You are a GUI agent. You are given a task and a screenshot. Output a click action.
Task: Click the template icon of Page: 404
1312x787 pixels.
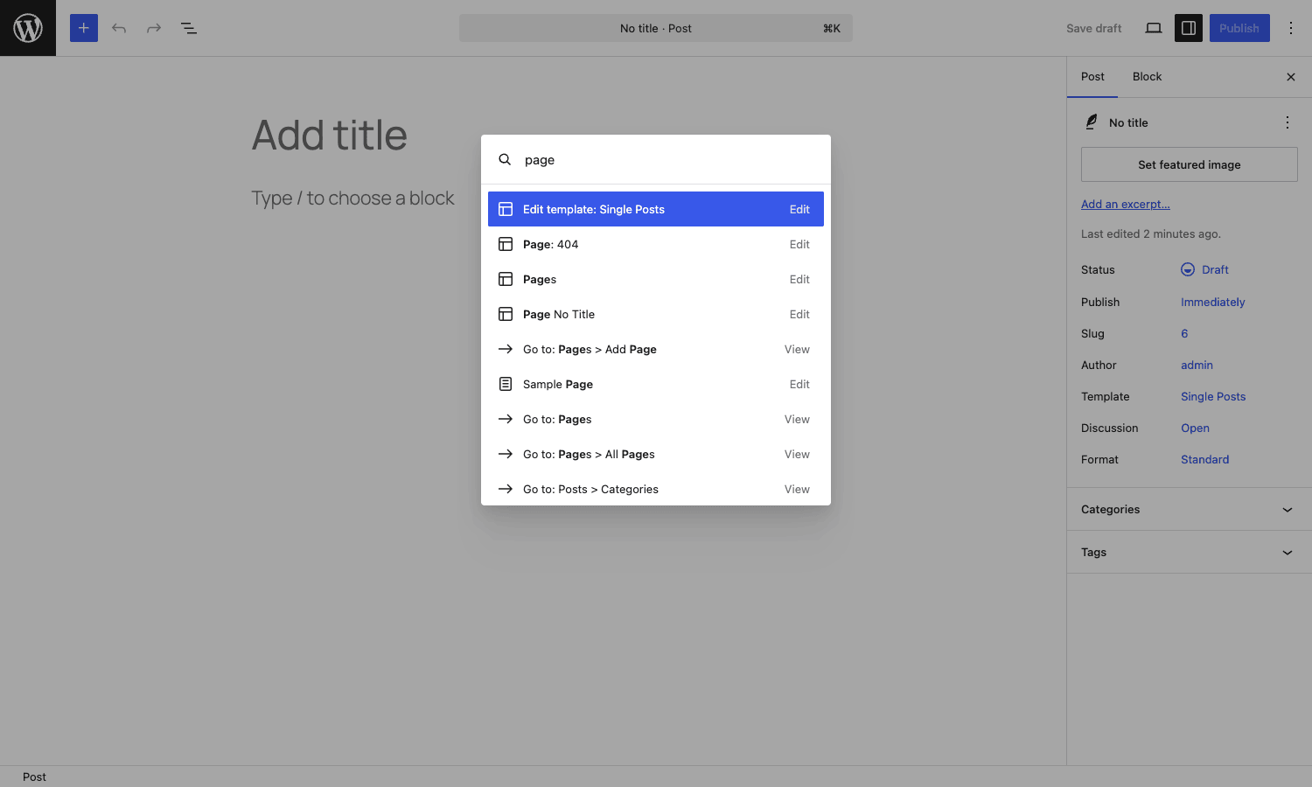(506, 244)
